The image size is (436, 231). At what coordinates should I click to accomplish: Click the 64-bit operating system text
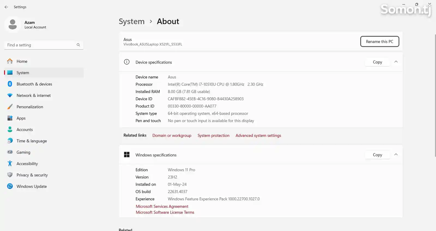[208, 114]
